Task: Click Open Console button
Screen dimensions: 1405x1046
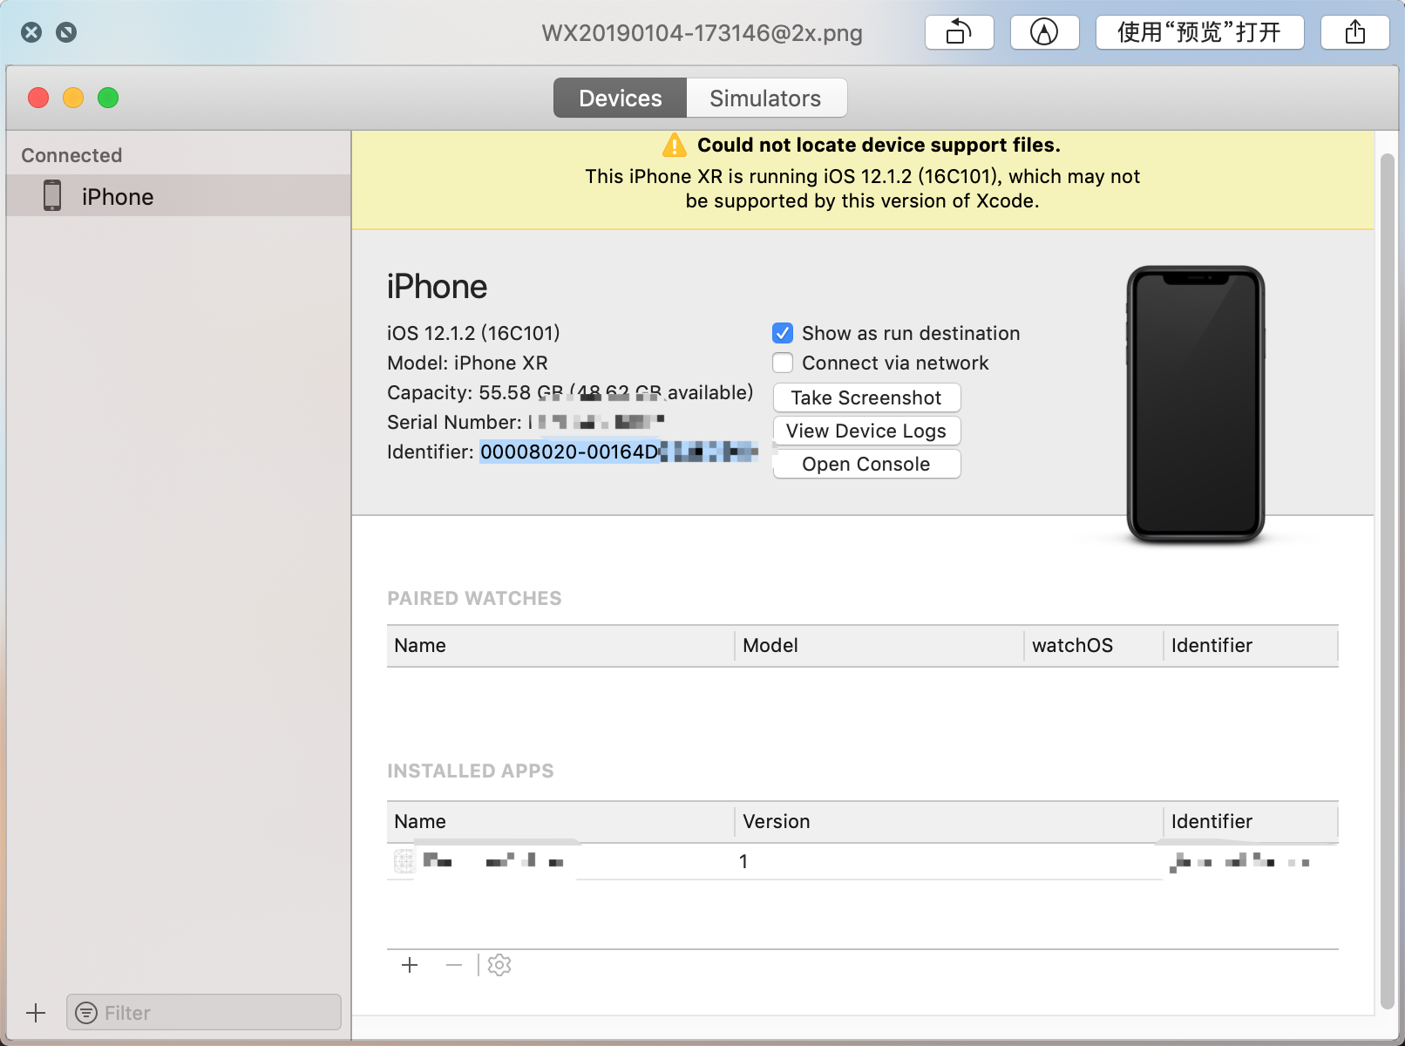Action: (866, 465)
